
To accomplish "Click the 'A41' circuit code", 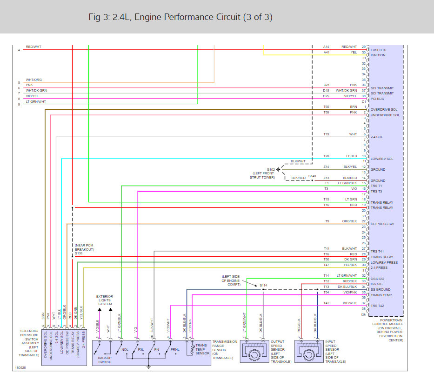I will tap(327, 52).
